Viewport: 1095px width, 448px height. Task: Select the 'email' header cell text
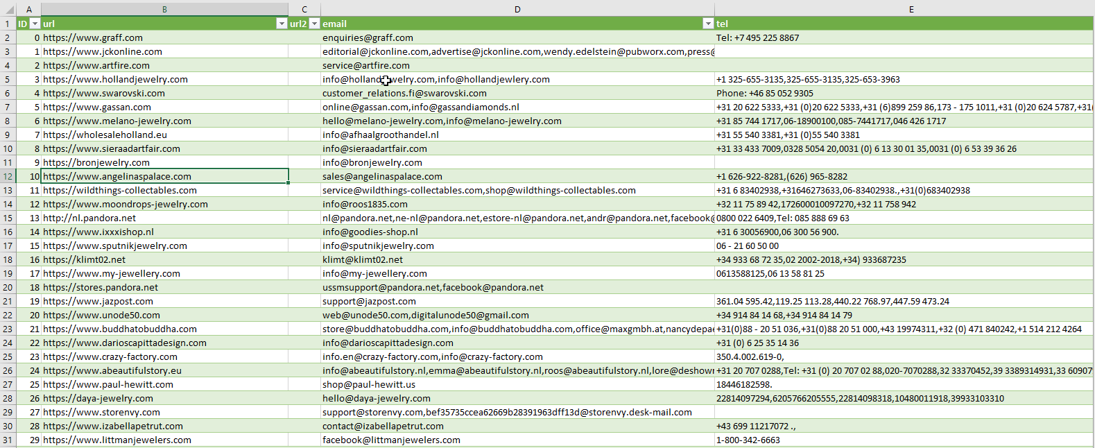(x=334, y=24)
